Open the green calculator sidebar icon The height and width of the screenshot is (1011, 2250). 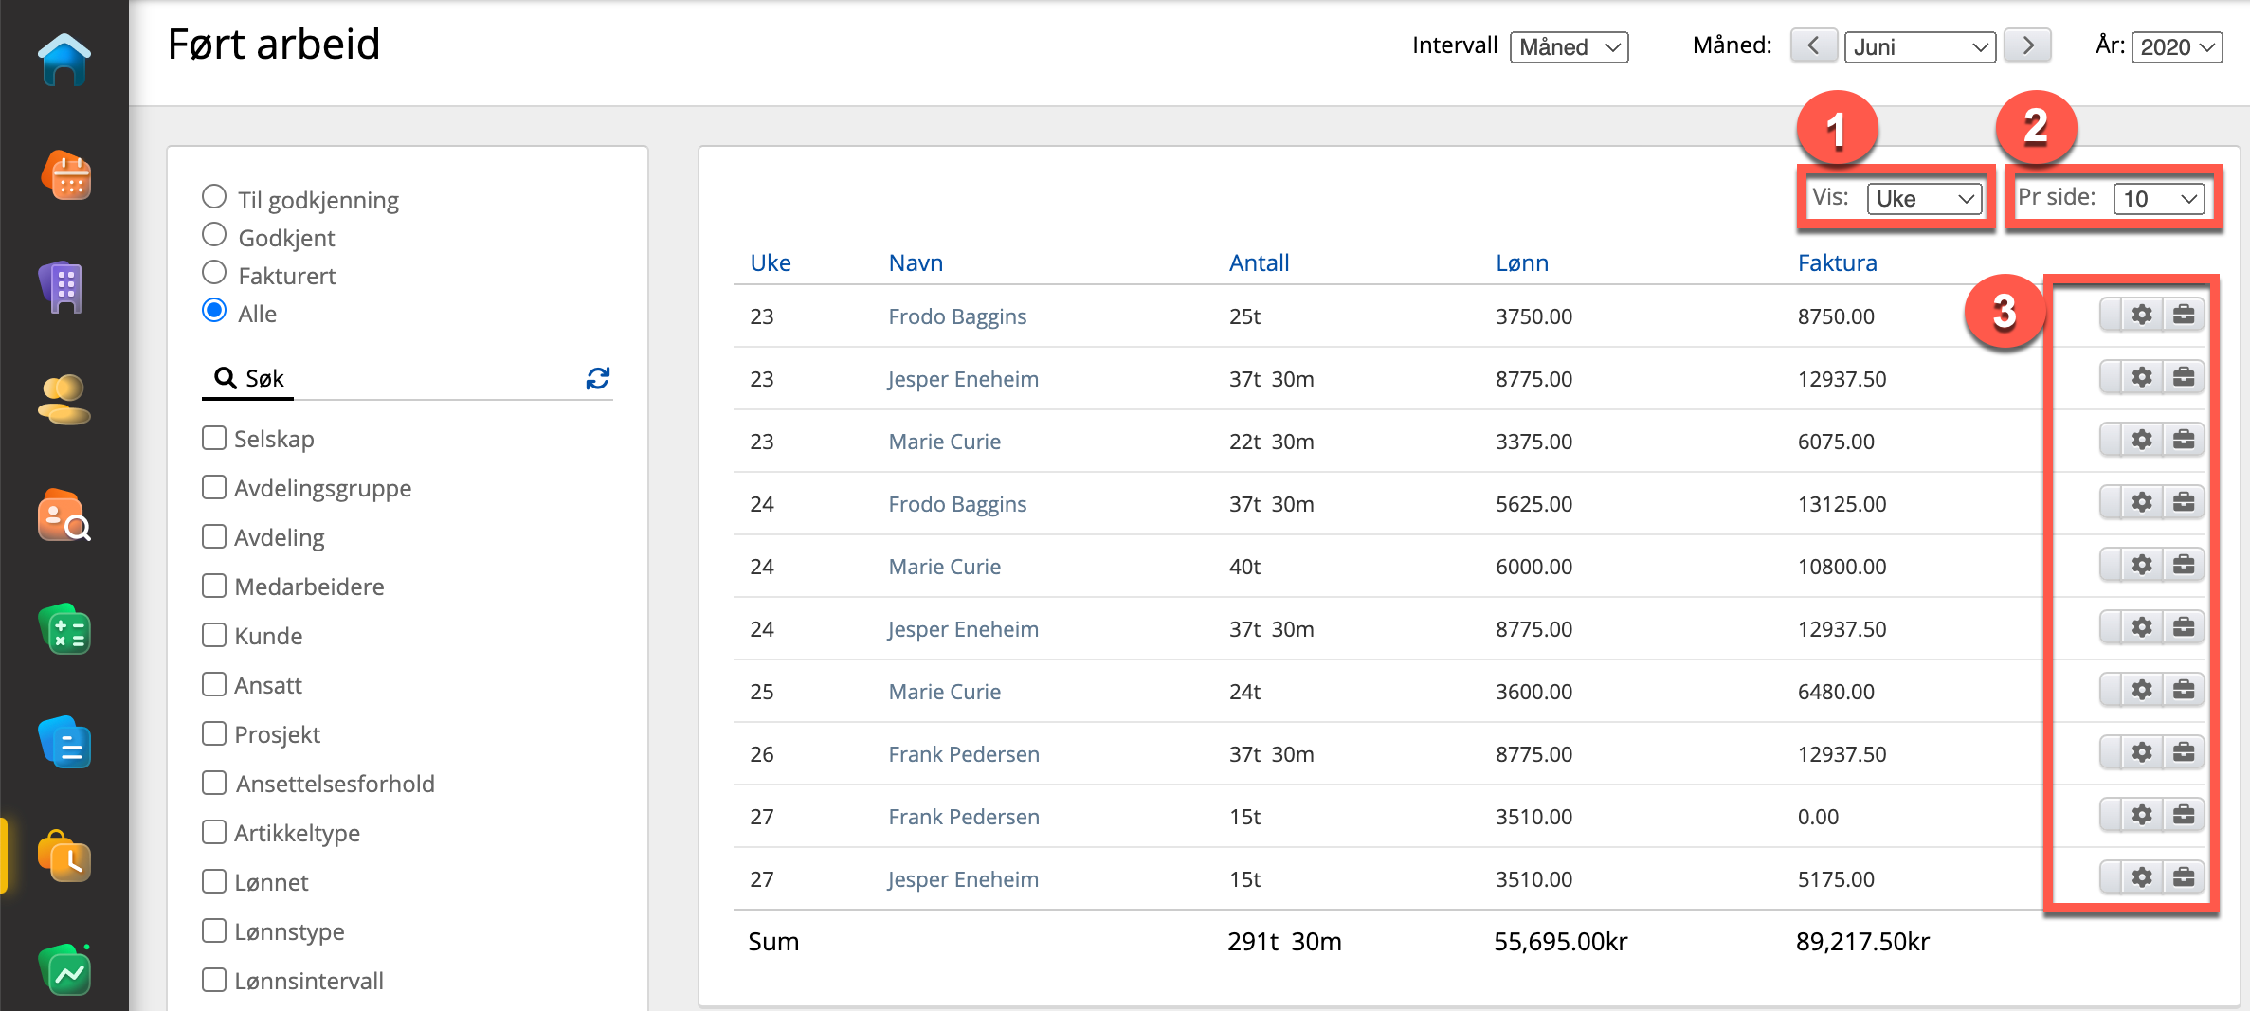[64, 631]
